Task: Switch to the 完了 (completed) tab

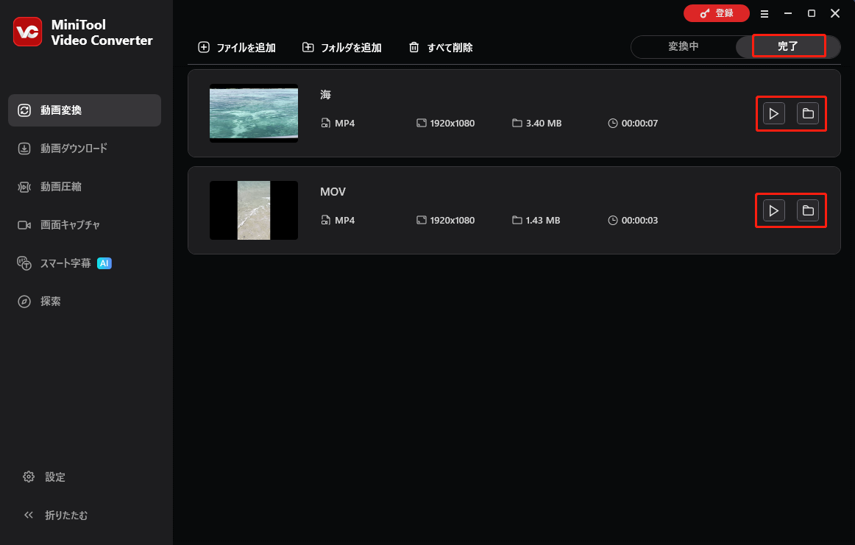Action: (787, 46)
